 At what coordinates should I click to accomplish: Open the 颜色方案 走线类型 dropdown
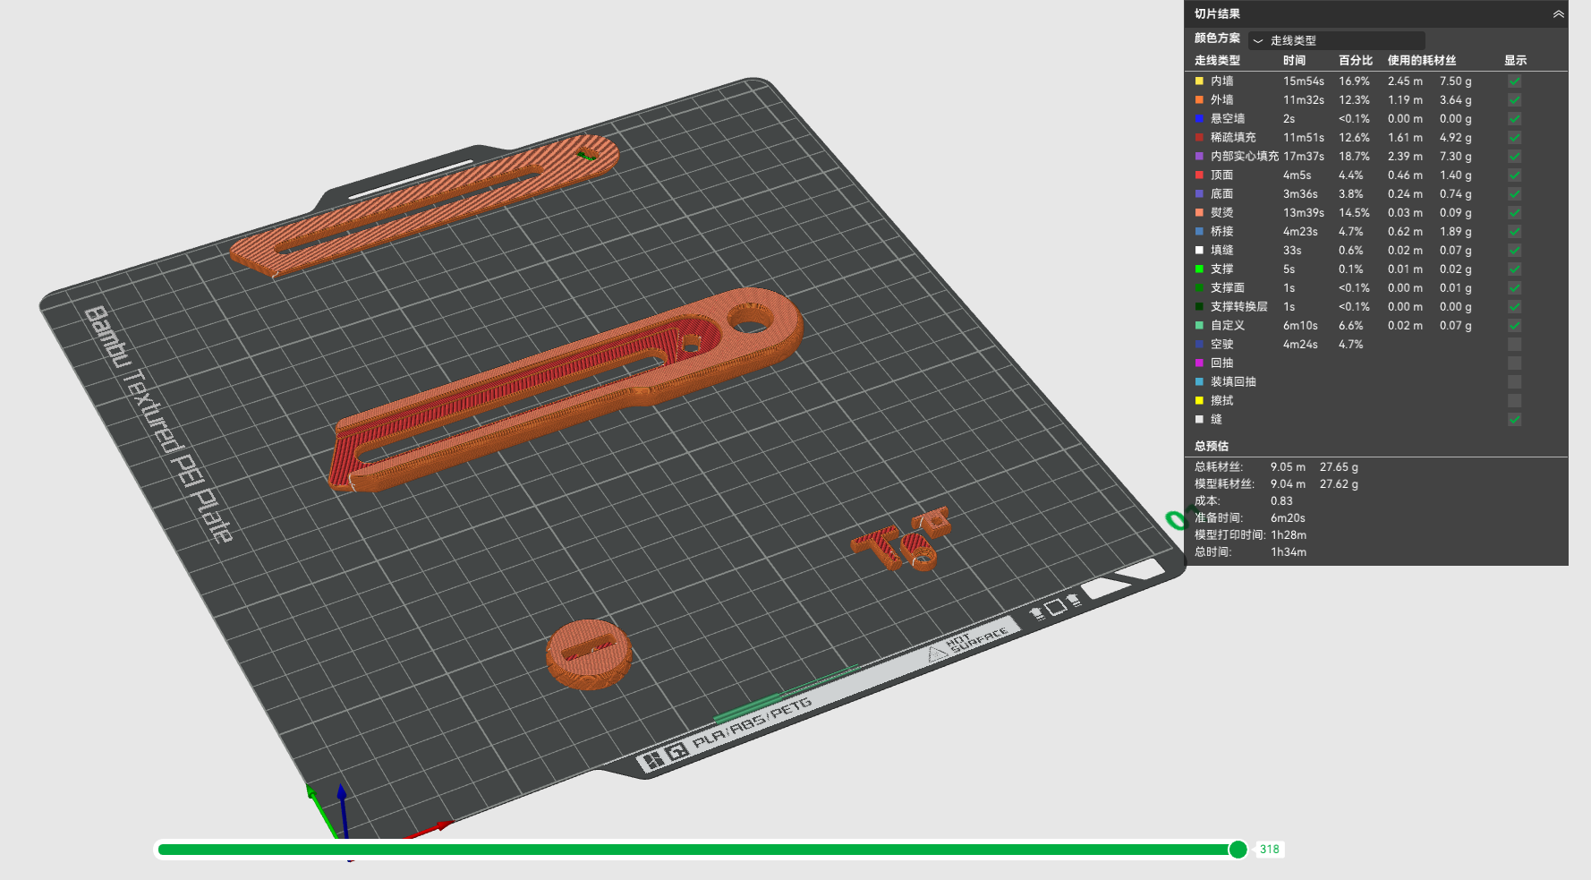coord(1337,40)
